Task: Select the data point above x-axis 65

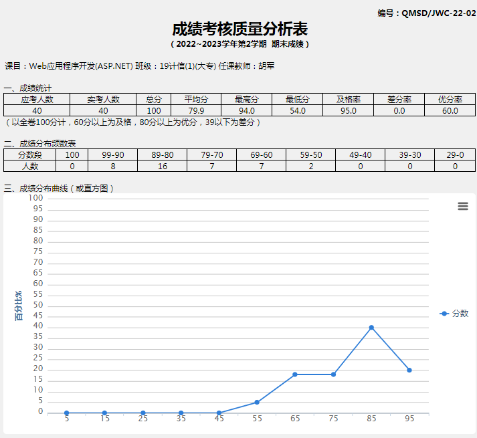Action: pos(295,374)
